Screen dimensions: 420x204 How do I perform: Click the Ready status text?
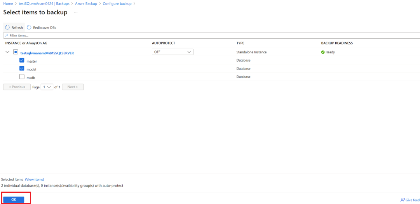pyautogui.click(x=330, y=52)
